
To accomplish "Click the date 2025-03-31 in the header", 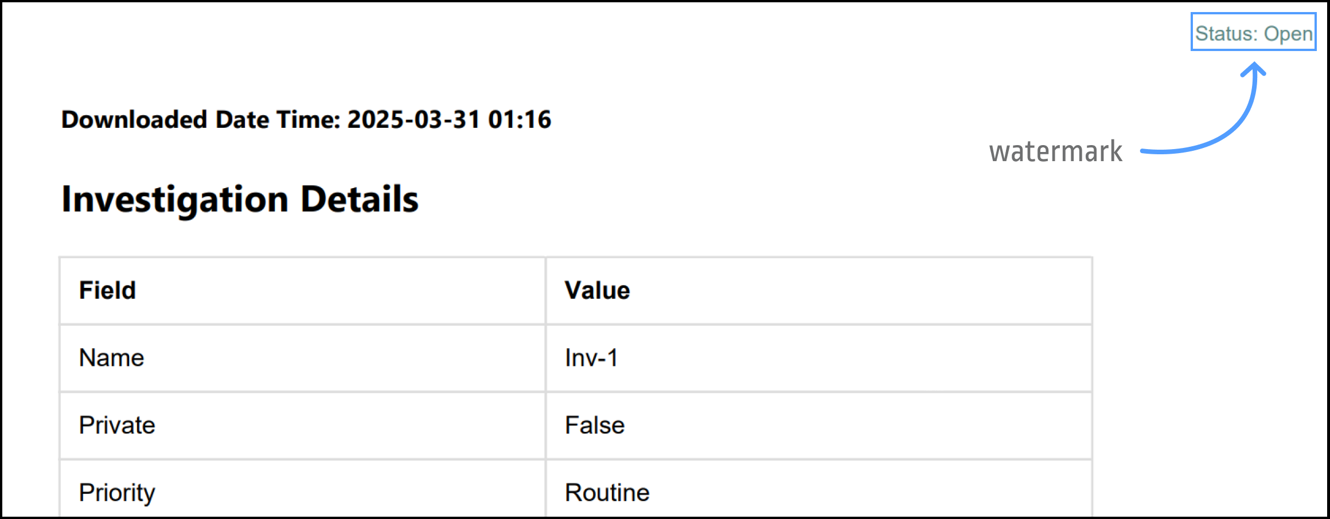I will [x=414, y=120].
